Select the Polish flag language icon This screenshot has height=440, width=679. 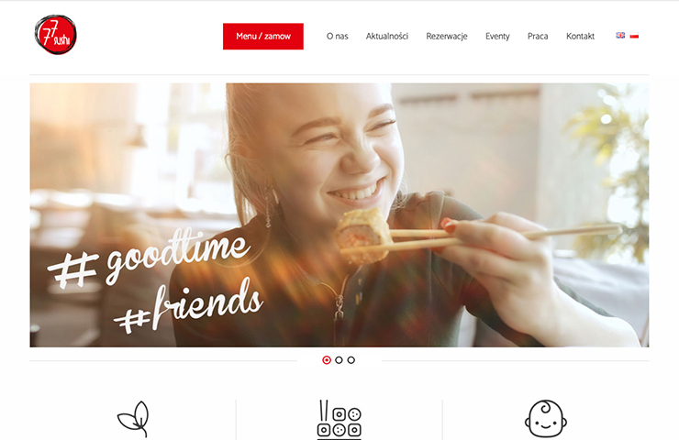click(634, 36)
